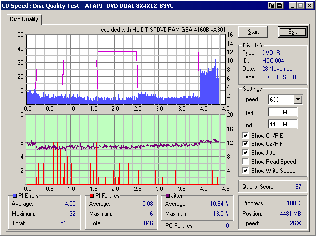This screenshot has width=316, height=236.
Task: Edit the End 4482 MB field
Action: [282, 124]
